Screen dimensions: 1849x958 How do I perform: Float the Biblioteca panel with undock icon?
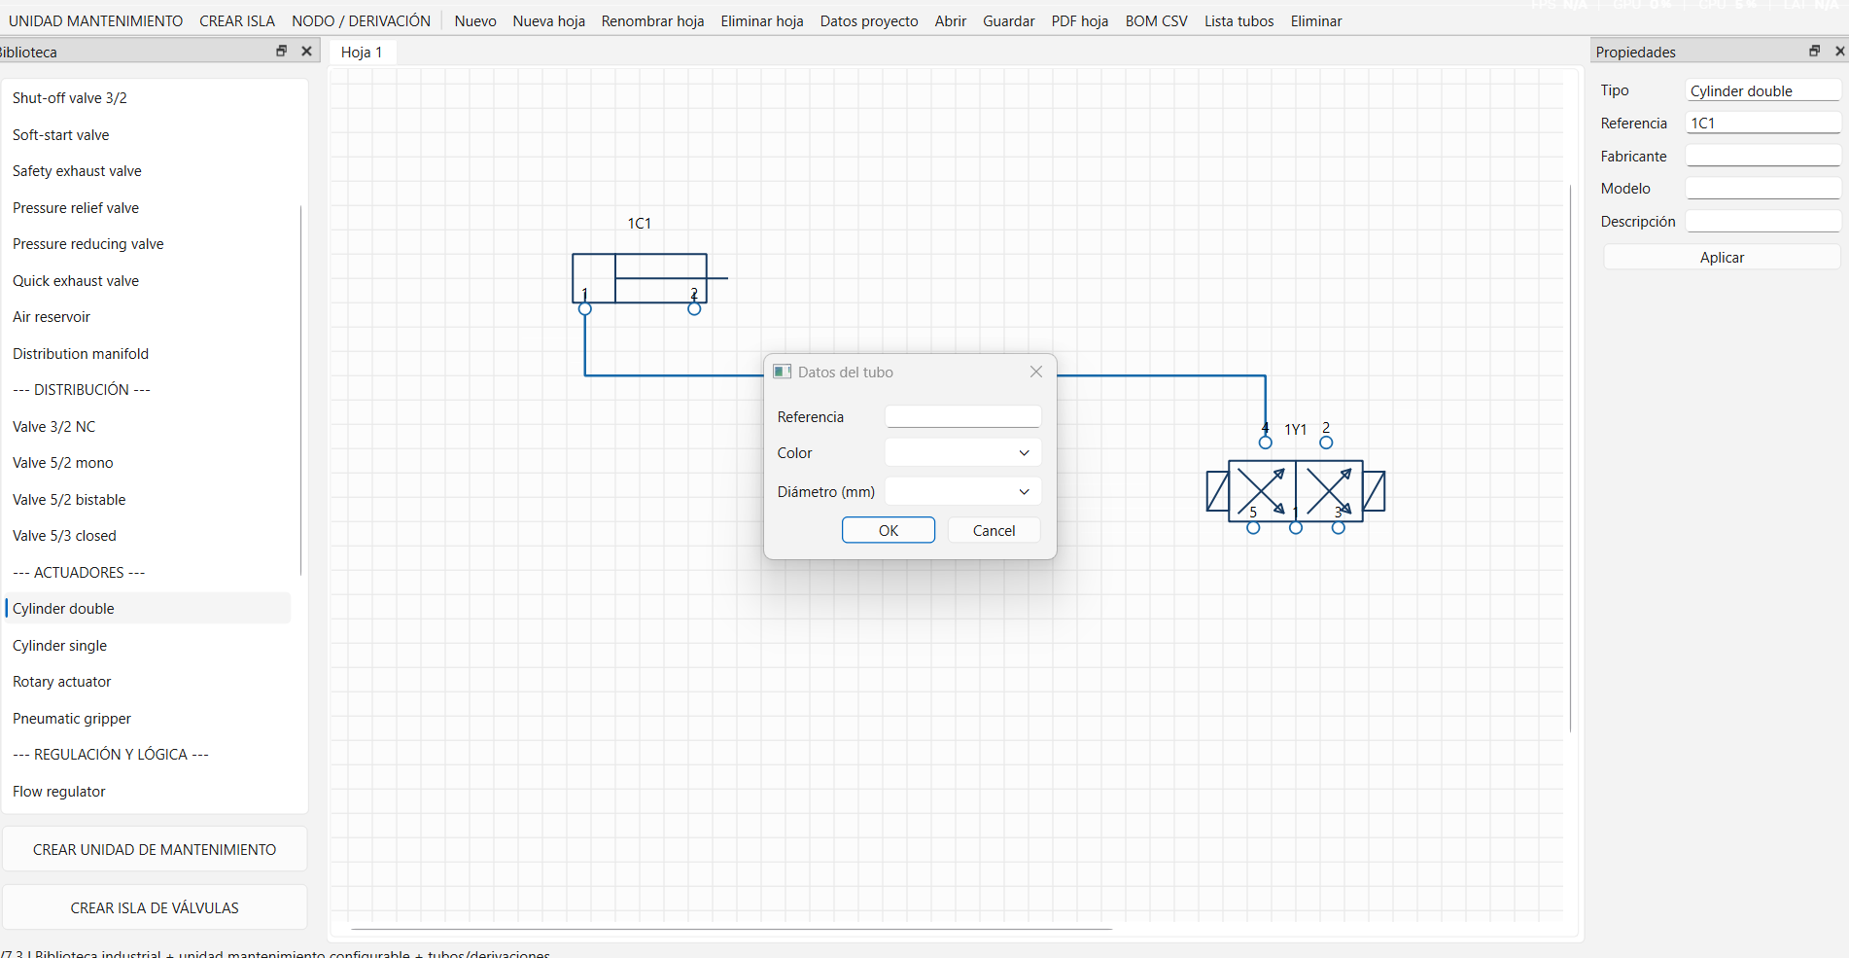(x=281, y=51)
